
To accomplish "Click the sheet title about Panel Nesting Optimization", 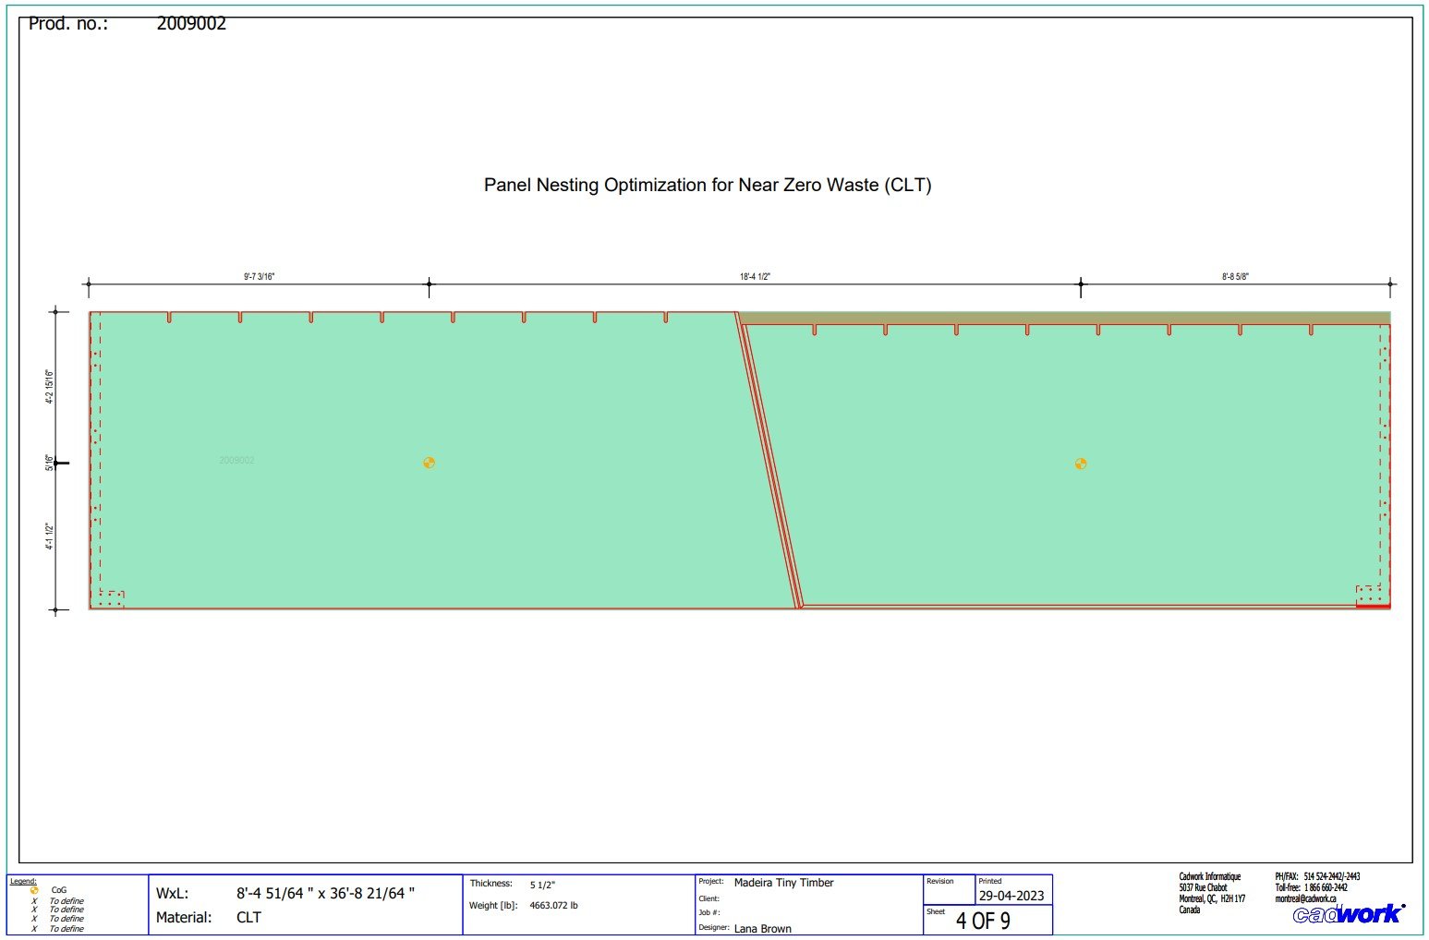I will click(708, 185).
